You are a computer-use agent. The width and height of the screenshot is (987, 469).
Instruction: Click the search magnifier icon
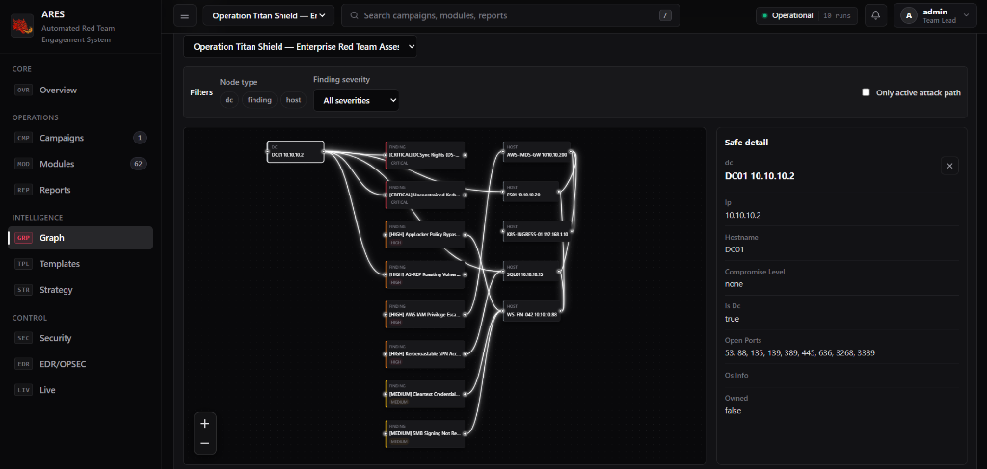pos(355,15)
